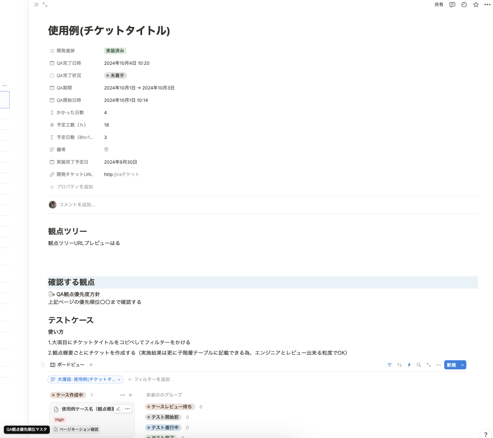
Task: Open automations with the lightning icon
Action: [409, 365]
